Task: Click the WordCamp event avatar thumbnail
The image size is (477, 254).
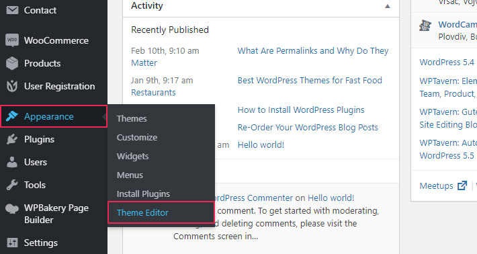Action: [x=425, y=26]
